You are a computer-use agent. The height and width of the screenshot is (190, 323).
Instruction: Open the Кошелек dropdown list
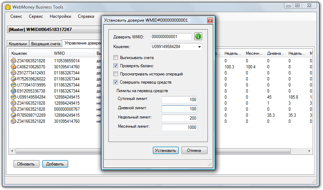click(x=199, y=47)
